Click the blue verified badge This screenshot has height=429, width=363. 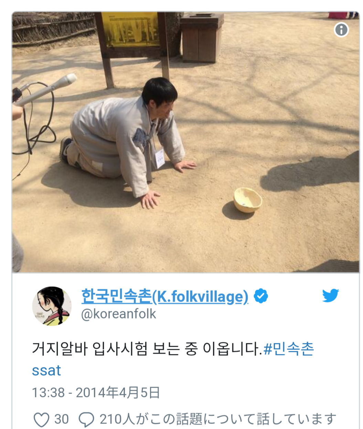(261, 296)
